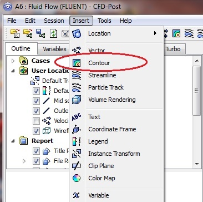Select Contour from the Insert menu
The height and width of the screenshot is (202, 203).
[x=99, y=63]
